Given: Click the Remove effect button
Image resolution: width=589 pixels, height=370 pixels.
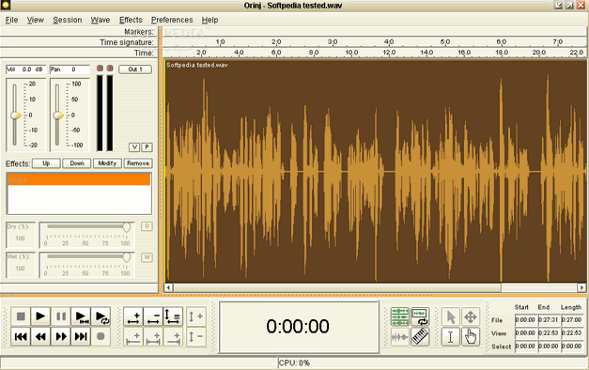Looking at the screenshot, I should click(138, 163).
